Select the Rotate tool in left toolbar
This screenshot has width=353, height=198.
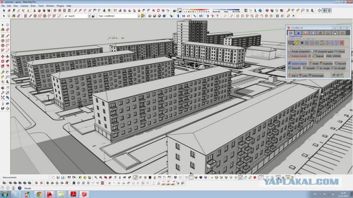click(3, 61)
